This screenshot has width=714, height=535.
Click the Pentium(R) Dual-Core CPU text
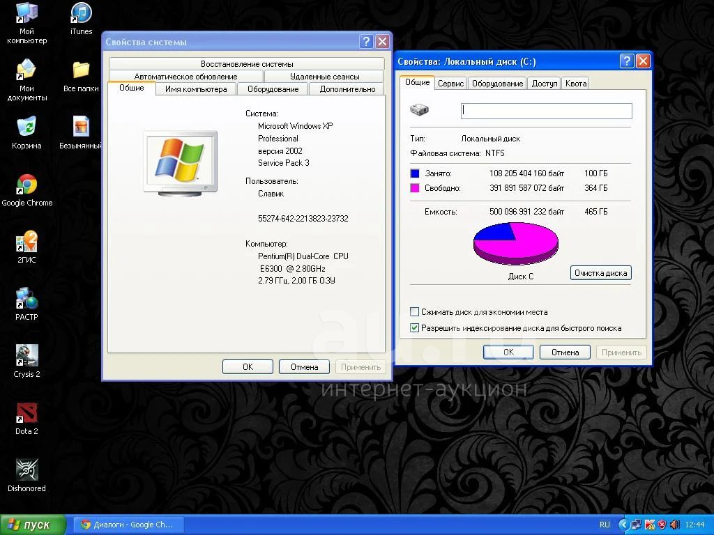click(x=303, y=256)
